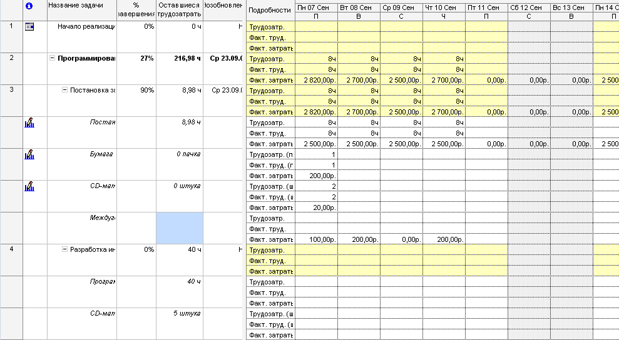
Task: Select the Возобновлен column header
Action: [223, 10]
